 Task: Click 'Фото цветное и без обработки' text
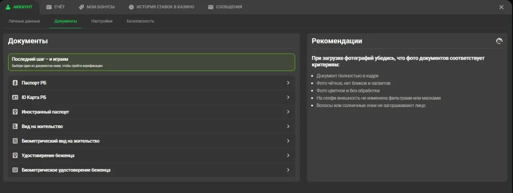pos(348,90)
